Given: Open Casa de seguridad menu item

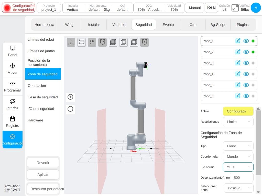Looking at the screenshot, I should pyautogui.click(x=43, y=97).
